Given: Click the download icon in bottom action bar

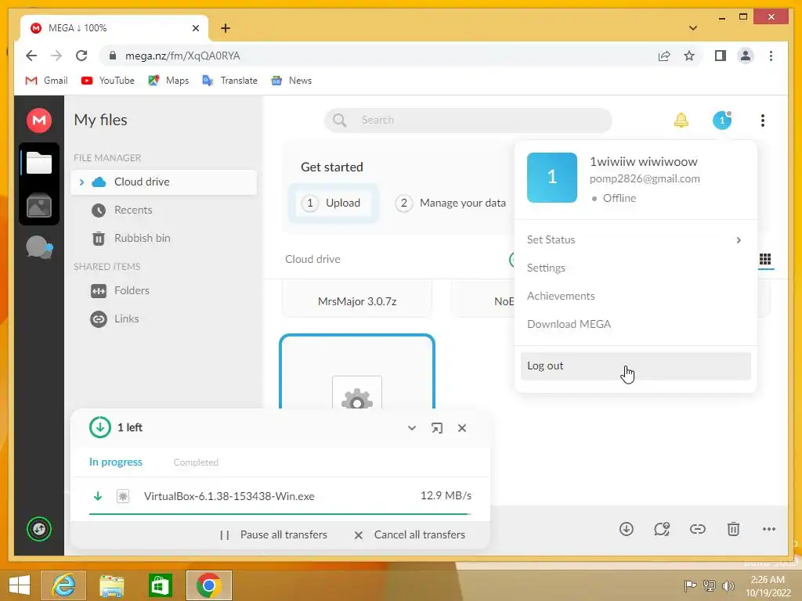Looking at the screenshot, I should tap(626, 529).
